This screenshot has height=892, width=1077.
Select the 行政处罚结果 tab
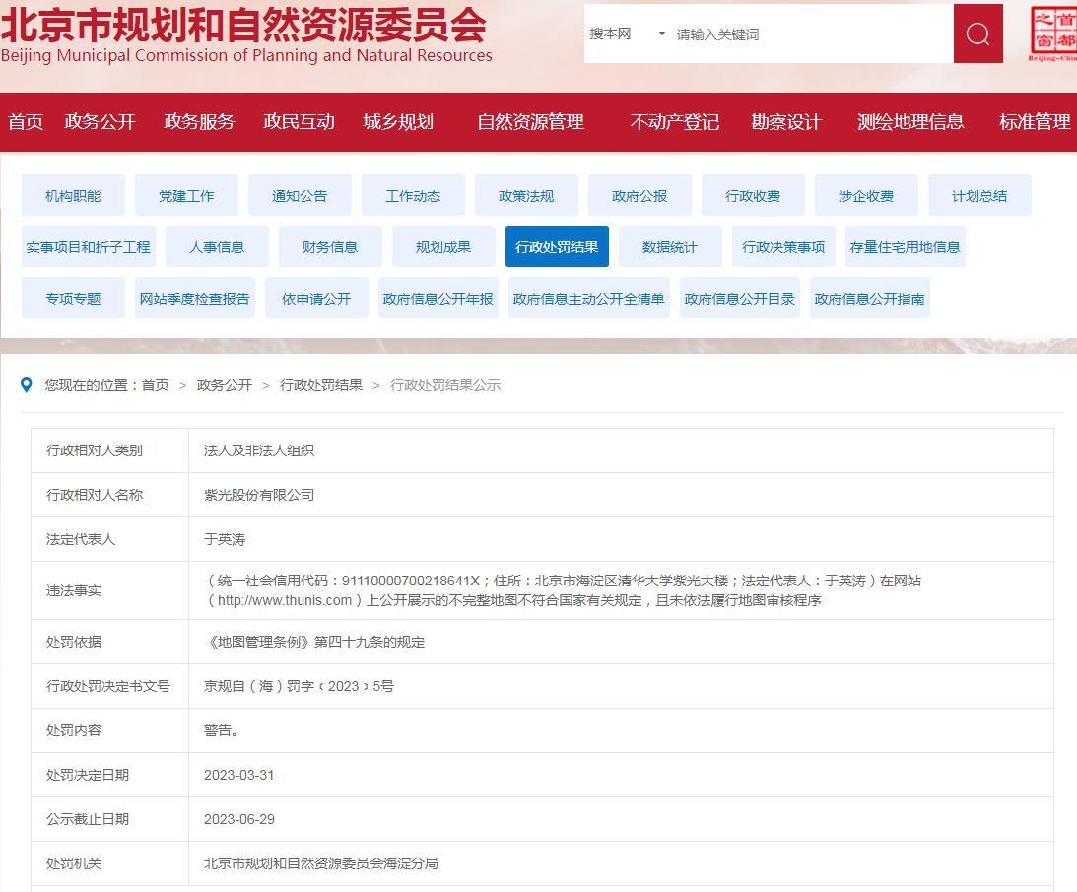coord(557,247)
